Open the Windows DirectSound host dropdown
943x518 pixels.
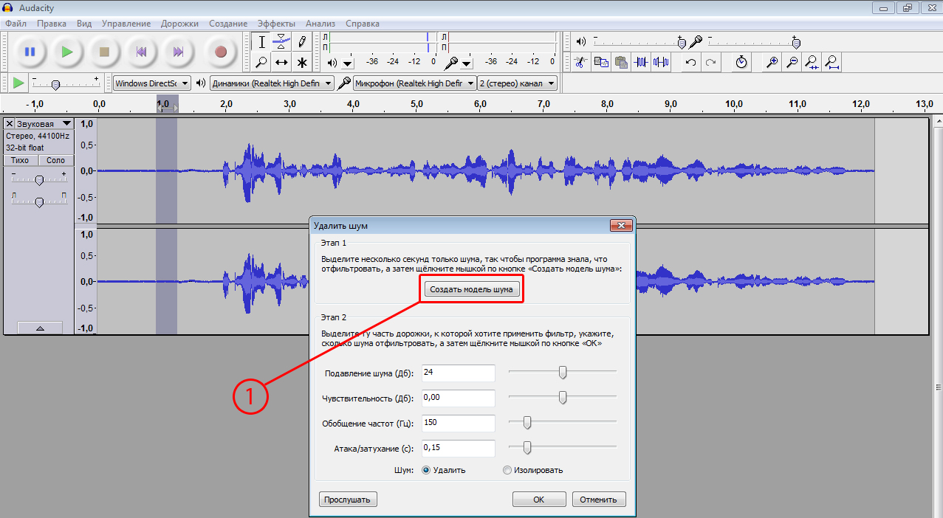click(151, 83)
